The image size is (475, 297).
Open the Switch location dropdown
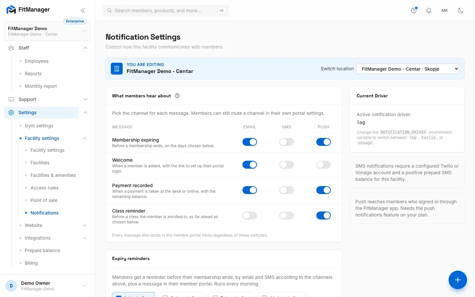[408, 69]
